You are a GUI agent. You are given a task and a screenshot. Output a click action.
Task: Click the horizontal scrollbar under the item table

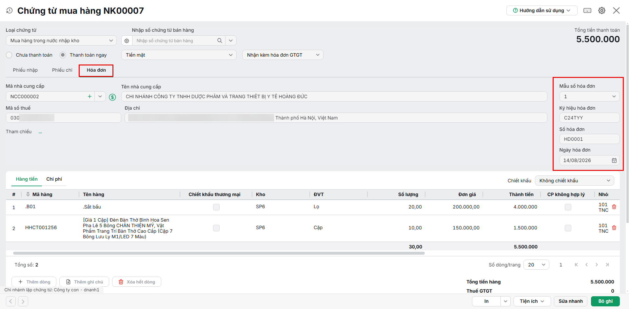click(219, 253)
